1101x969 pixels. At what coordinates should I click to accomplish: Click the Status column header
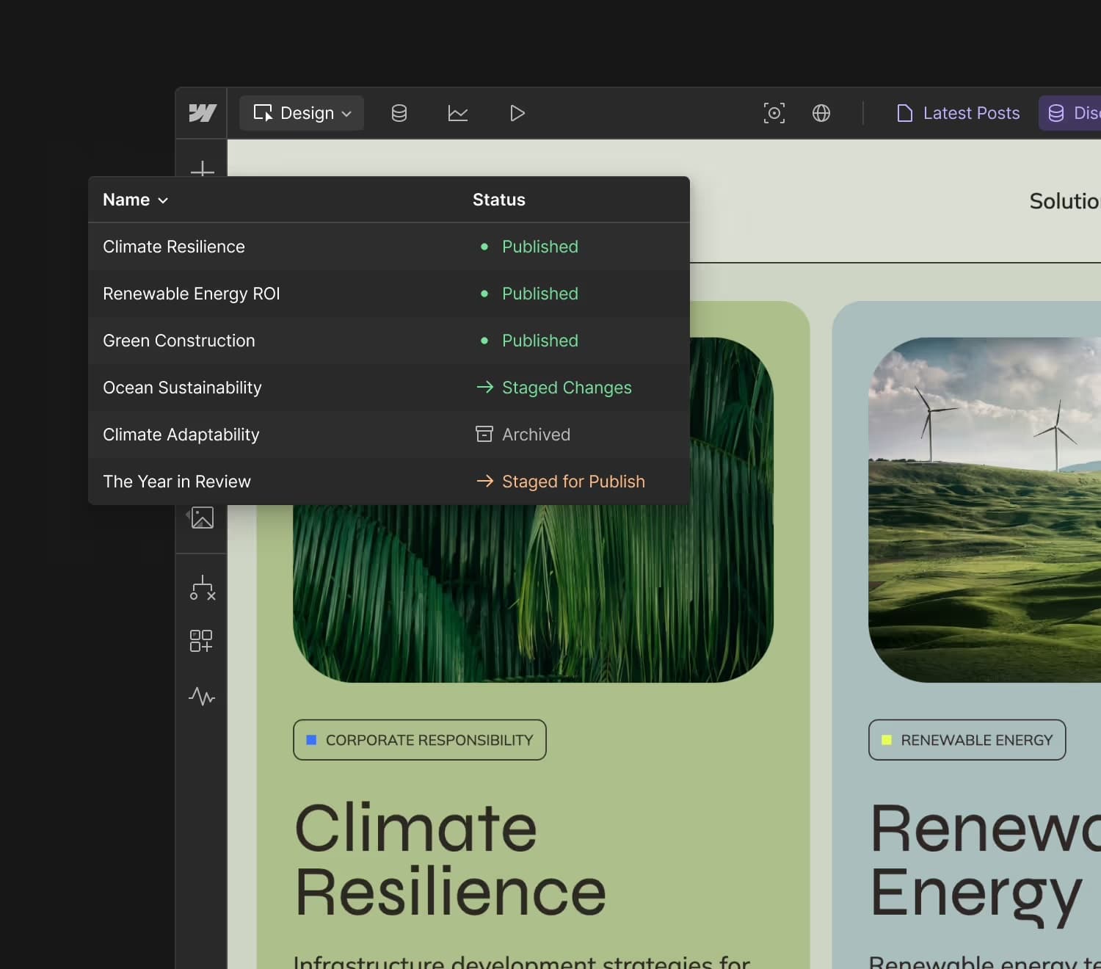pyautogui.click(x=499, y=200)
